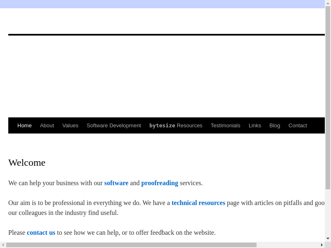Click Links in the navigation bar
Screen dimensions: 331x248
(254, 125)
